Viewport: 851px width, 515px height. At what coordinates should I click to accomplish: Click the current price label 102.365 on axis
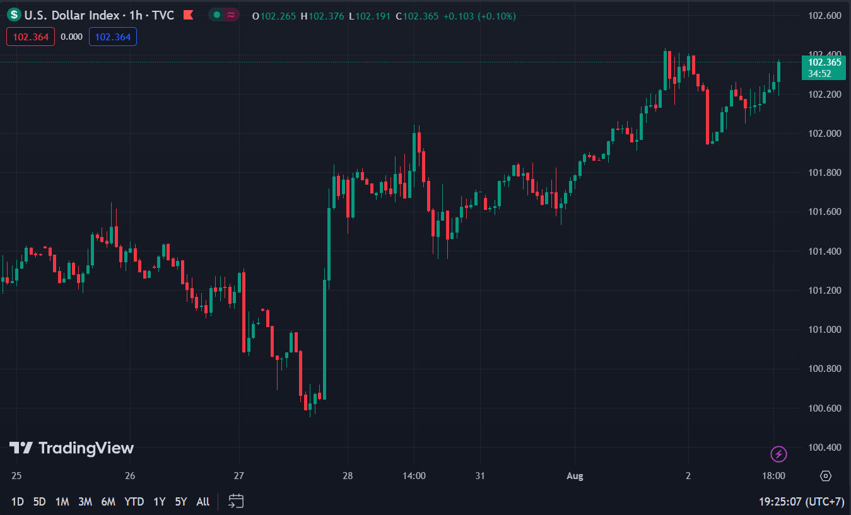tap(825, 62)
